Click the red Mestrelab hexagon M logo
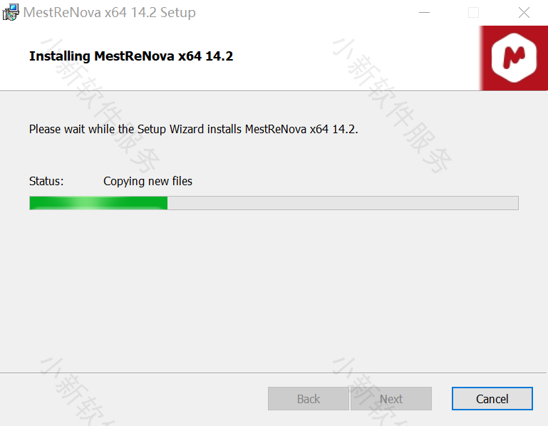Viewport: 548px width, 426px height. tap(514, 58)
